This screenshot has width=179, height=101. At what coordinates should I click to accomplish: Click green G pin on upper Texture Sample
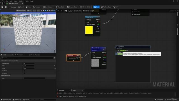click(x=99, y=24)
